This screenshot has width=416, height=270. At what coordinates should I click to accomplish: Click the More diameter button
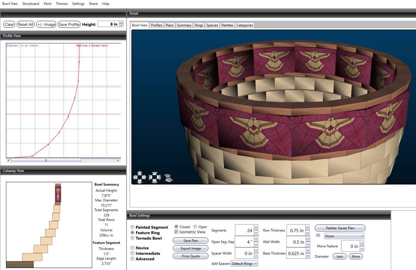coord(356,256)
